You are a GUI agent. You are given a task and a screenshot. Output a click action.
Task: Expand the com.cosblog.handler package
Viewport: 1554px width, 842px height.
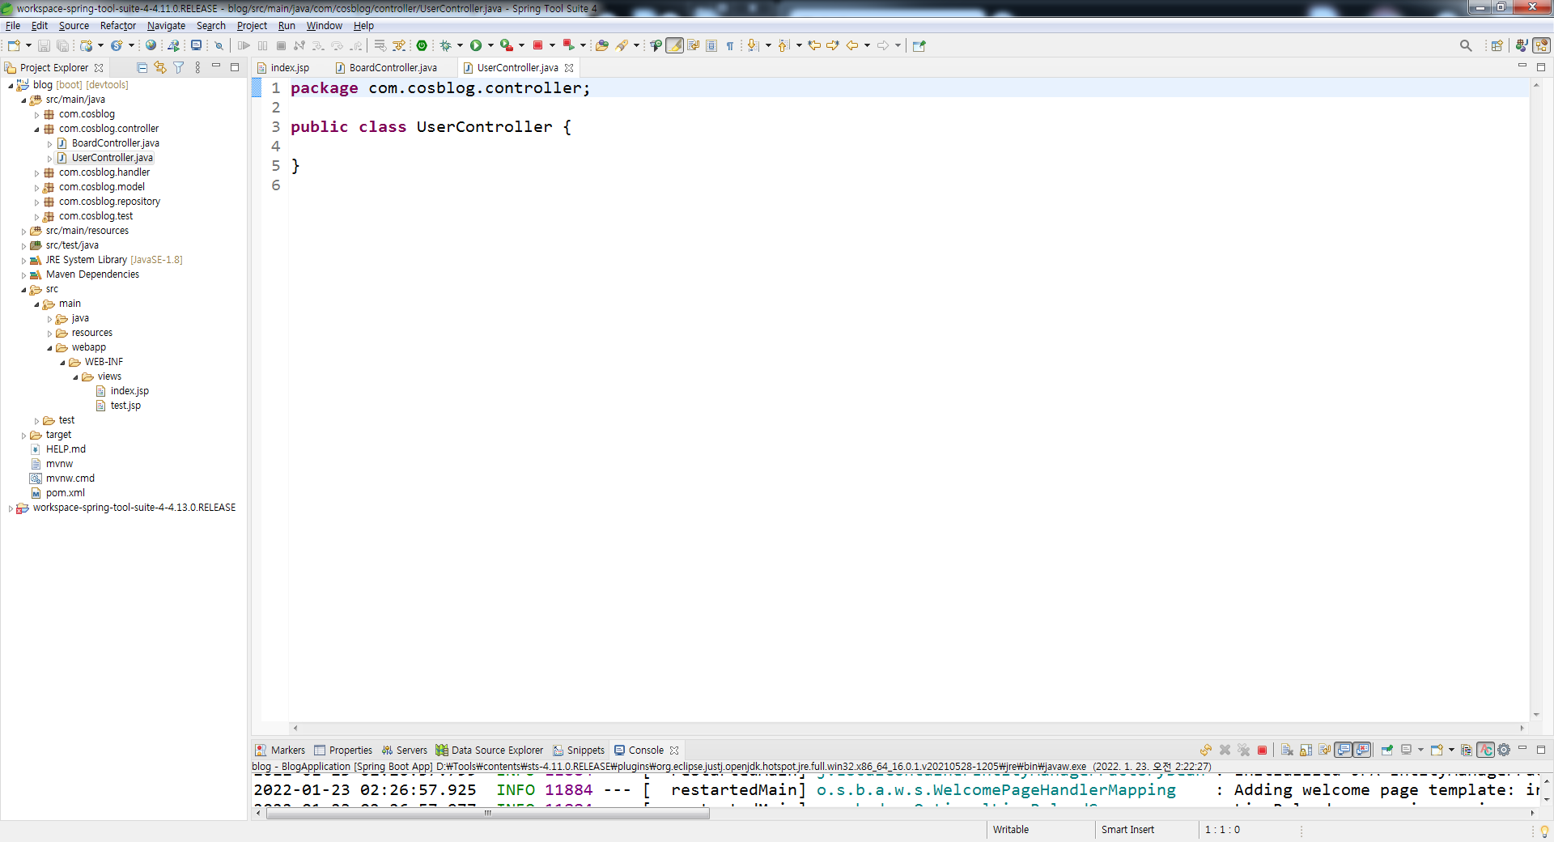[x=36, y=172]
